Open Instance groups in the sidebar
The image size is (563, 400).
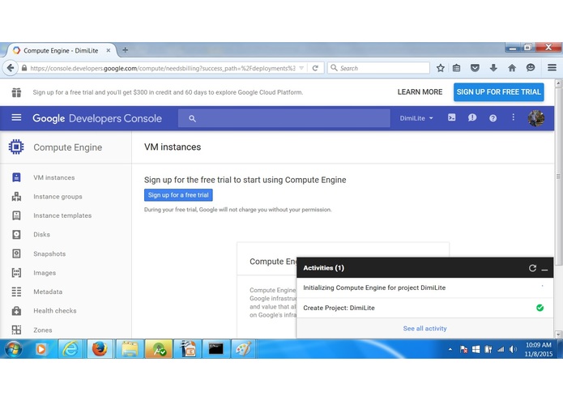(58, 197)
